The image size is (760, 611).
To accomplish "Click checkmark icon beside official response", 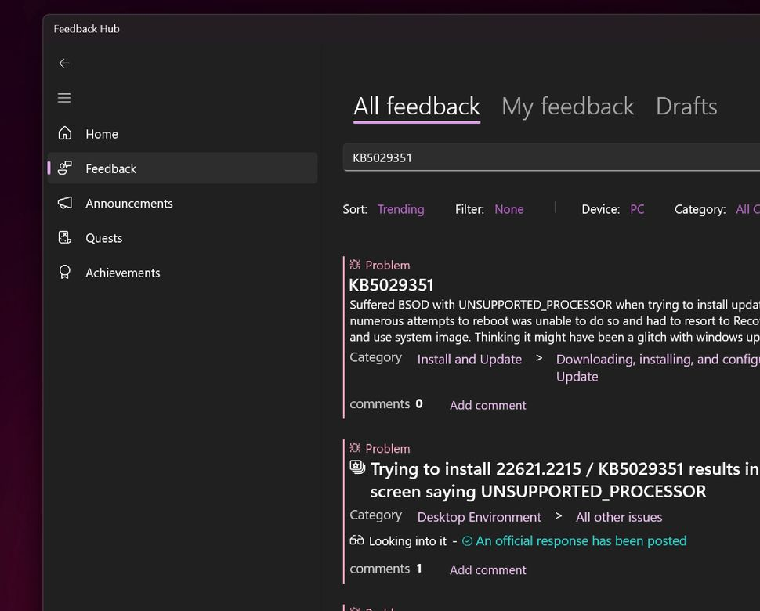I will click(x=467, y=540).
